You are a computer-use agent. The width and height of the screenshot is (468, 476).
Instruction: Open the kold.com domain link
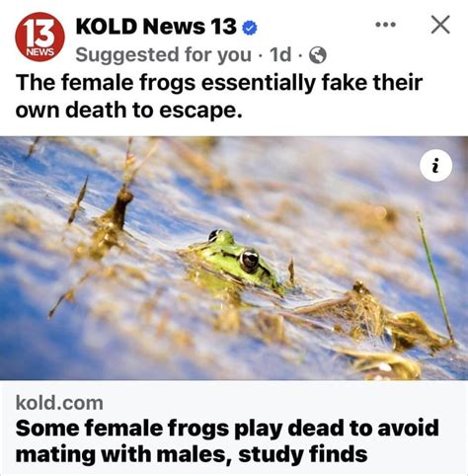(x=59, y=403)
